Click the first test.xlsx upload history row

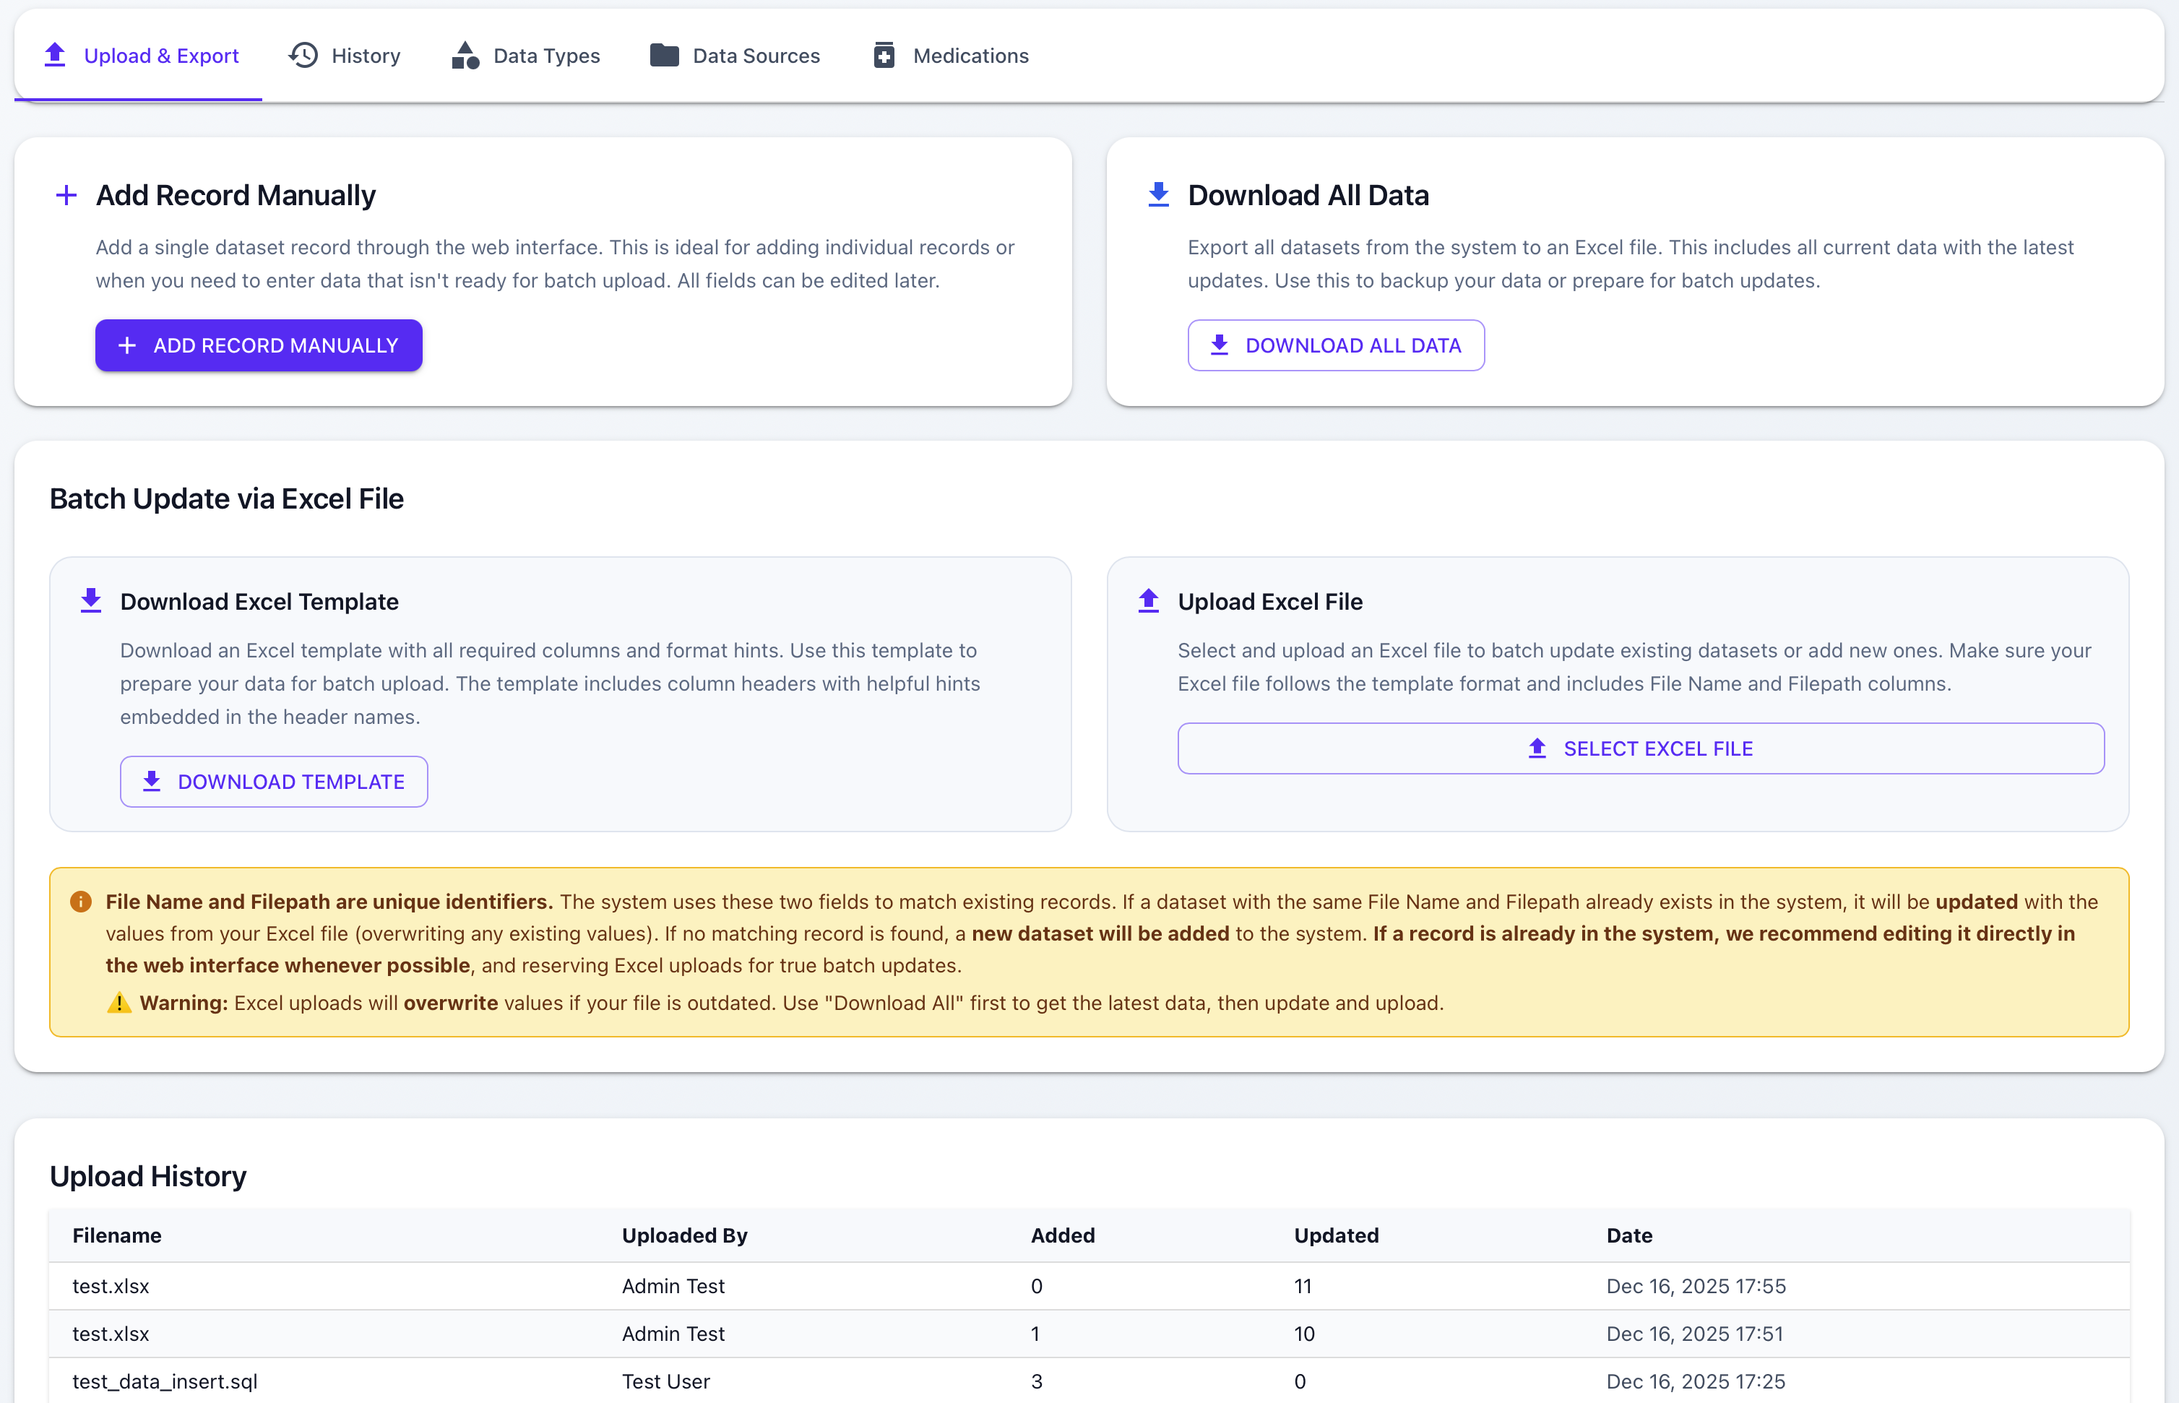(x=111, y=1287)
